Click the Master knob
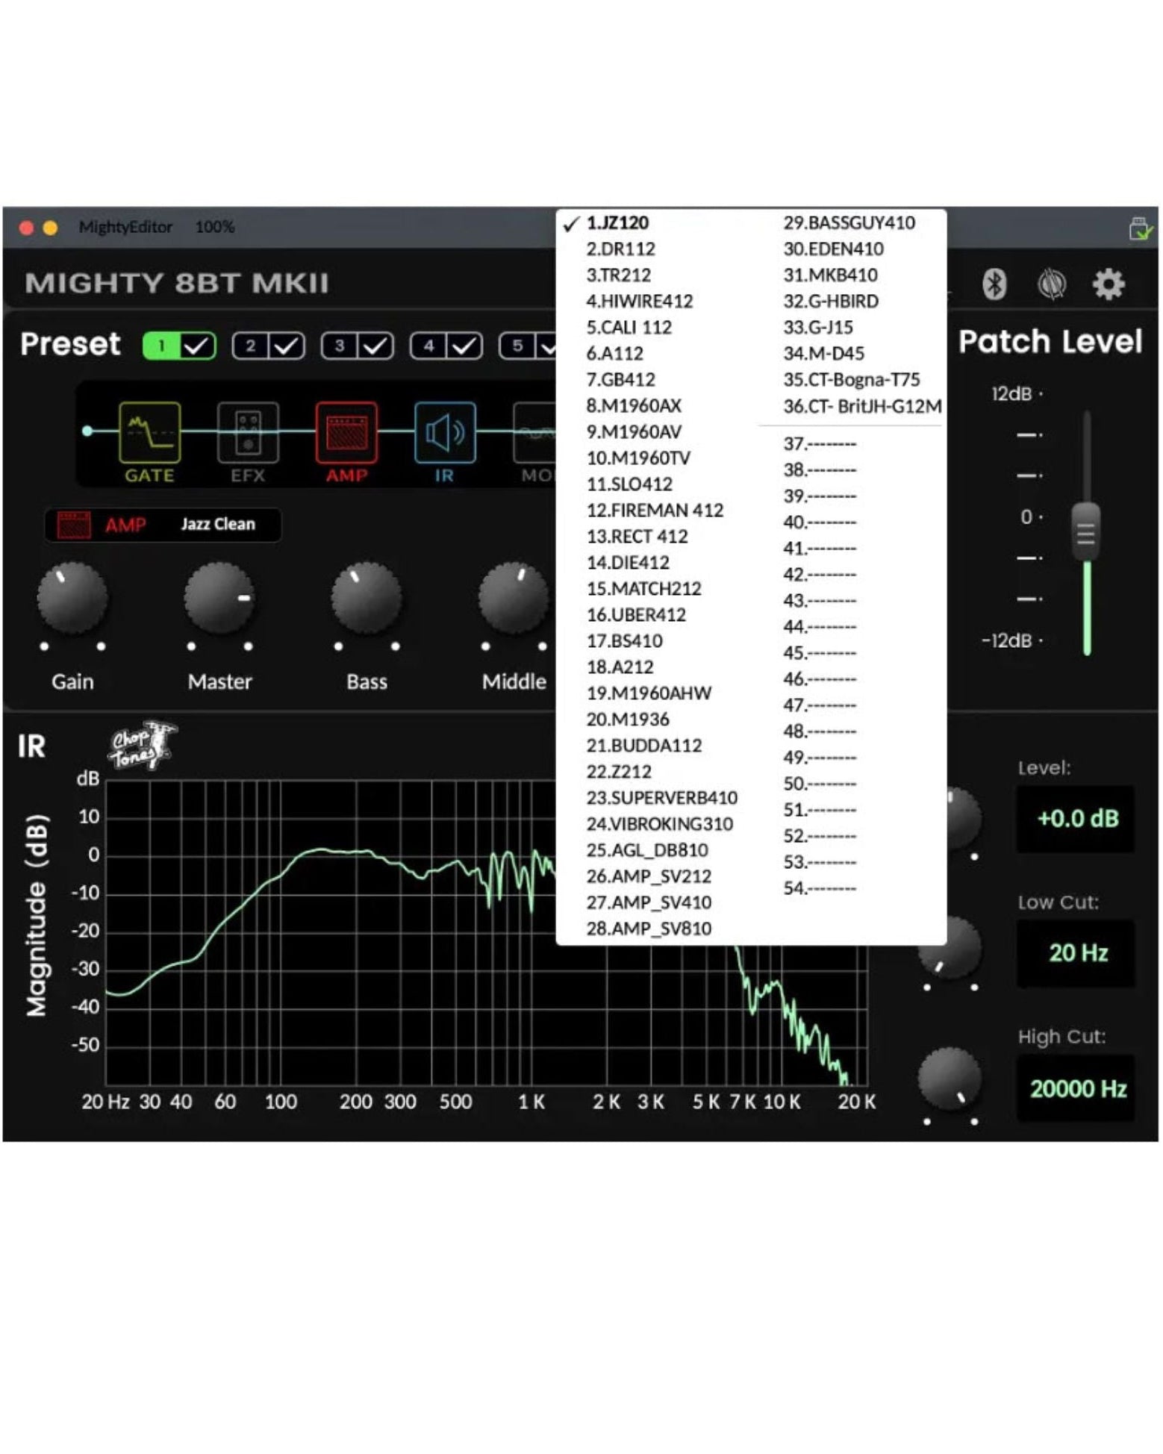The height and width of the screenshot is (1454, 1163). (x=219, y=599)
